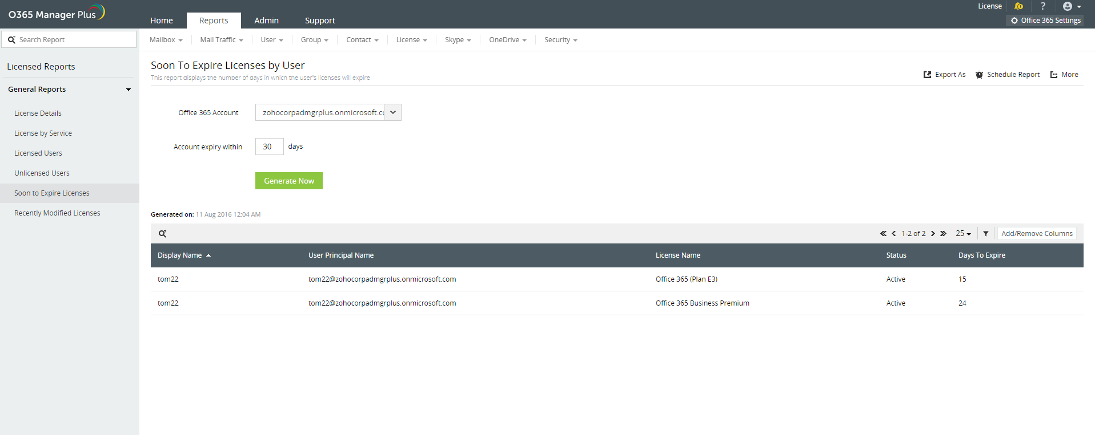Focus the Search Report field
This screenshot has width=1095, height=435.
pyautogui.click(x=69, y=39)
